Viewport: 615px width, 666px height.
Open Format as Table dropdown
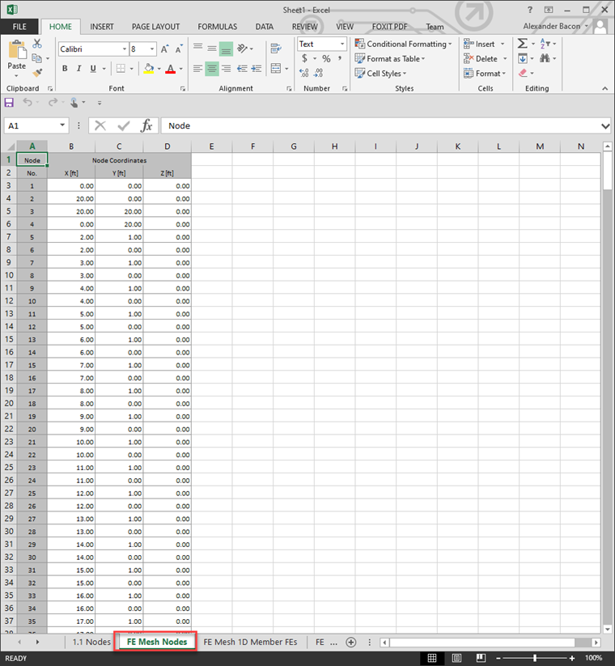pyautogui.click(x=390, y=58)
